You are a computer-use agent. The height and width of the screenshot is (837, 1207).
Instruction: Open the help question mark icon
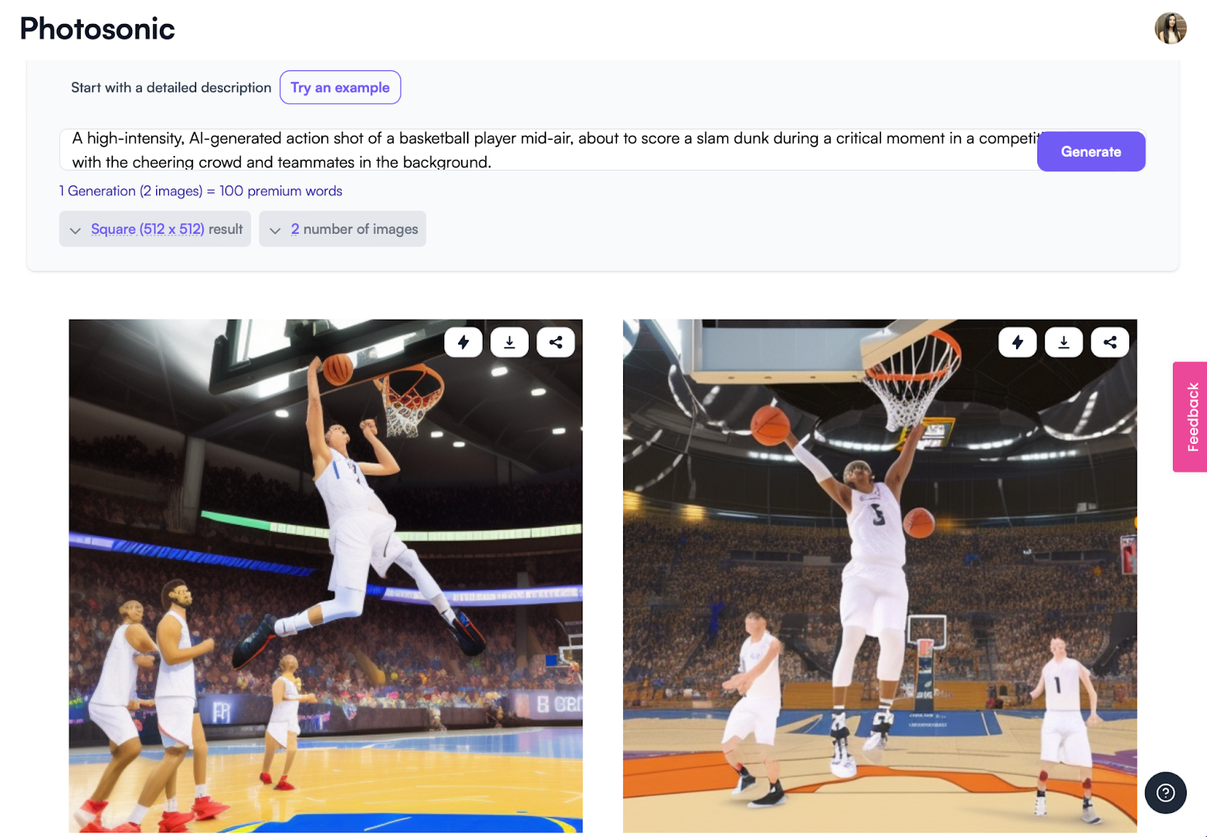1166,793
